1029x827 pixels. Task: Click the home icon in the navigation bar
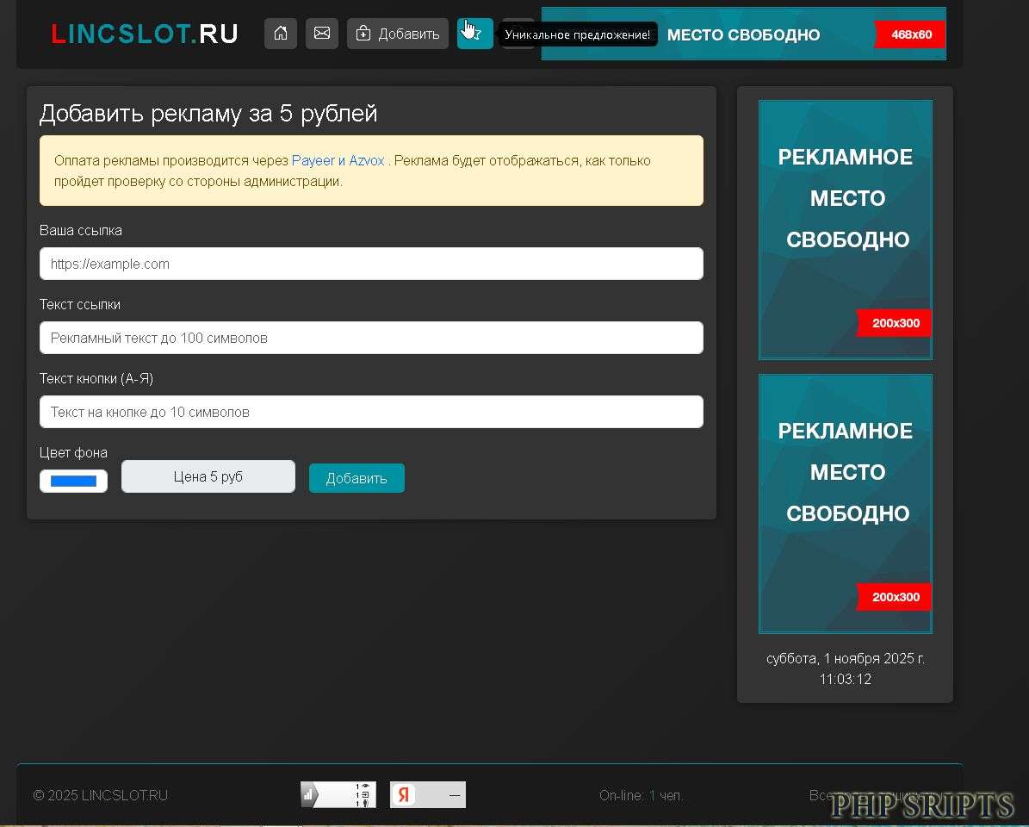coord(280,34)
